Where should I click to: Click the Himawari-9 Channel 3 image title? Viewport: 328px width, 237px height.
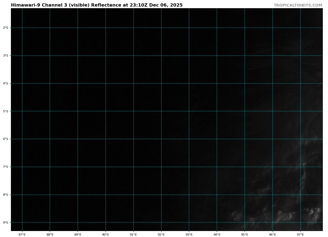click(x=96, y=5)
